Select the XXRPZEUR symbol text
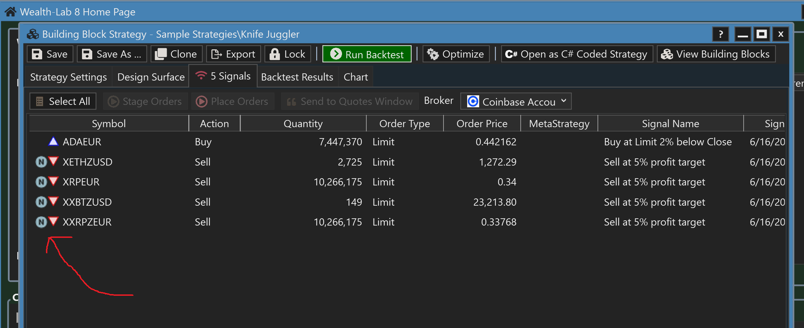Viewport: 804px width, 328px height. 87,222
